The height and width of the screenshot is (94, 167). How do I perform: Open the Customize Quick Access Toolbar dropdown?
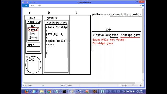tap(35, 2)
